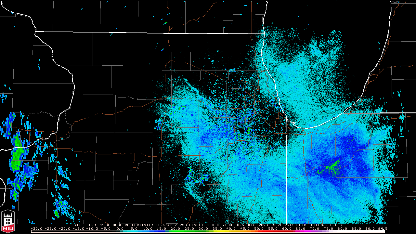Click the 2026-09-26 date text
The width and height of the screenshot is (416, 234).
[271, 225]
